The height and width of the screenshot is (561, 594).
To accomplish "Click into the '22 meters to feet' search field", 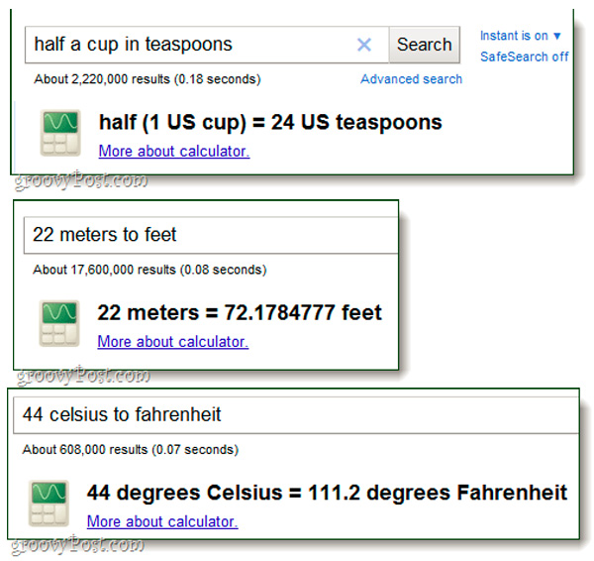I will pyautogui.click(x=208, y=235).
